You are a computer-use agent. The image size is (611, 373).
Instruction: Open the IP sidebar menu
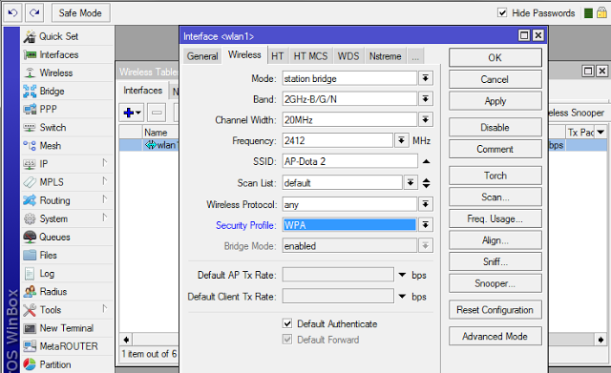pyautogui.click(x=68, y=164)
